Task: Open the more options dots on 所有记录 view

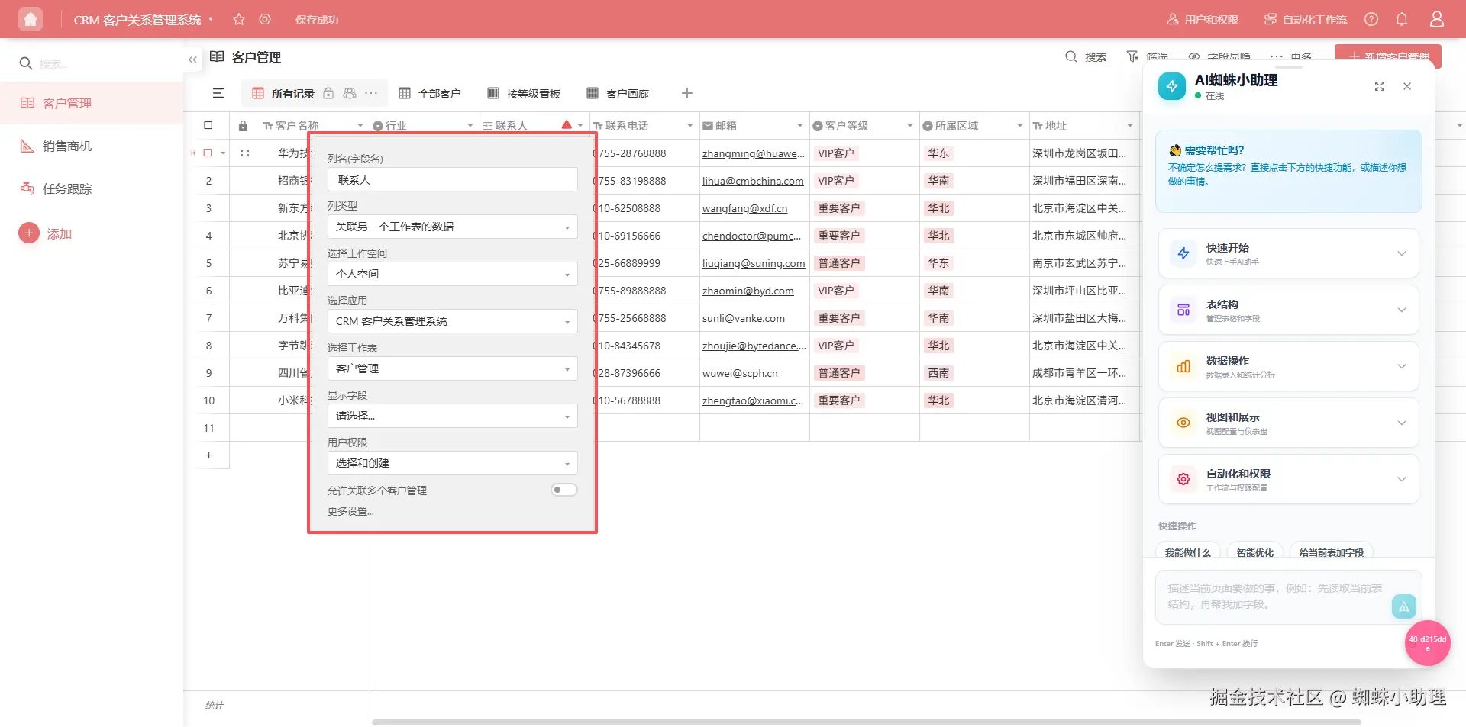Action: (371, 93)
